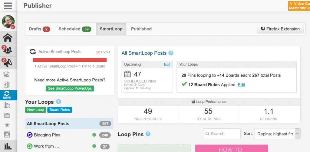Click help icon next to All SmartLoop Posts
This screenshot has width=310, height=152.
171,53
